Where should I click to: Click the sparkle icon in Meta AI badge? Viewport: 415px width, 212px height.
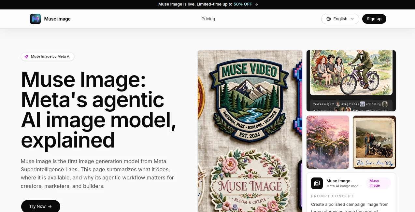coord(26,57)
